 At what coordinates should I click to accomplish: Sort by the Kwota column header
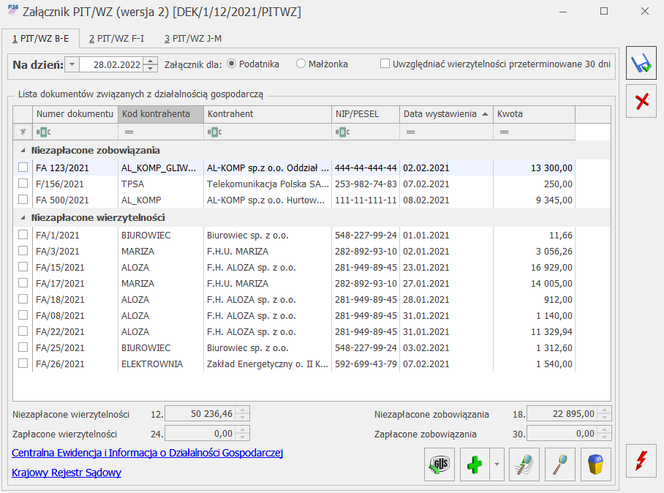(534, 114)
